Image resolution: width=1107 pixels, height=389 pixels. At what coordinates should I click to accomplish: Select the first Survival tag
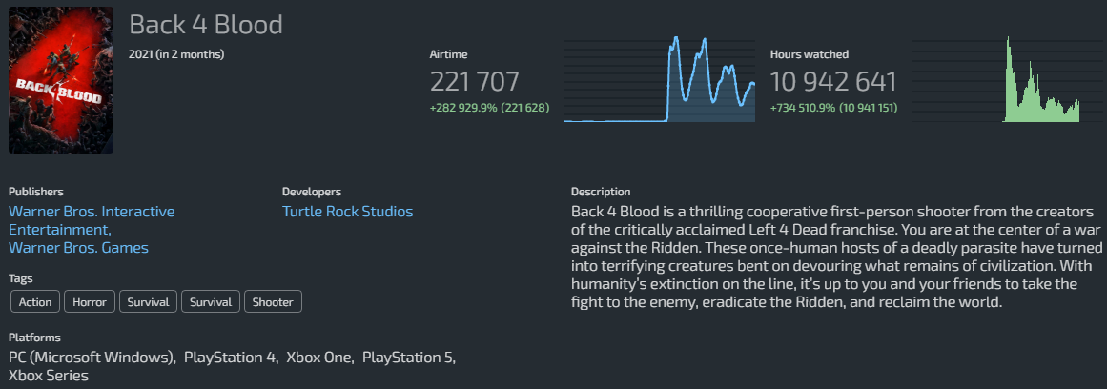pos(148,302)
